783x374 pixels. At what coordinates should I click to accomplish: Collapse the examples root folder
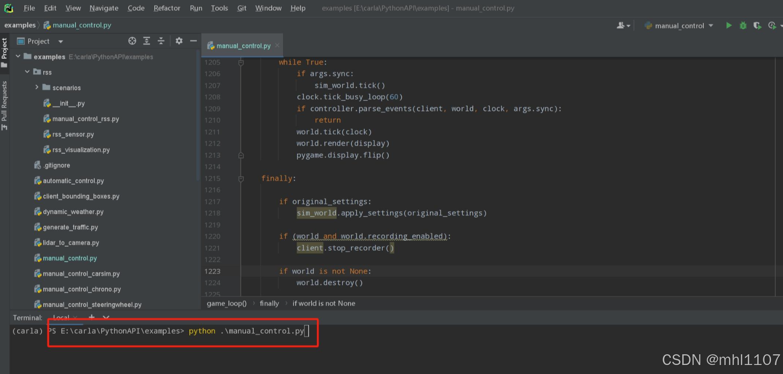18,57
